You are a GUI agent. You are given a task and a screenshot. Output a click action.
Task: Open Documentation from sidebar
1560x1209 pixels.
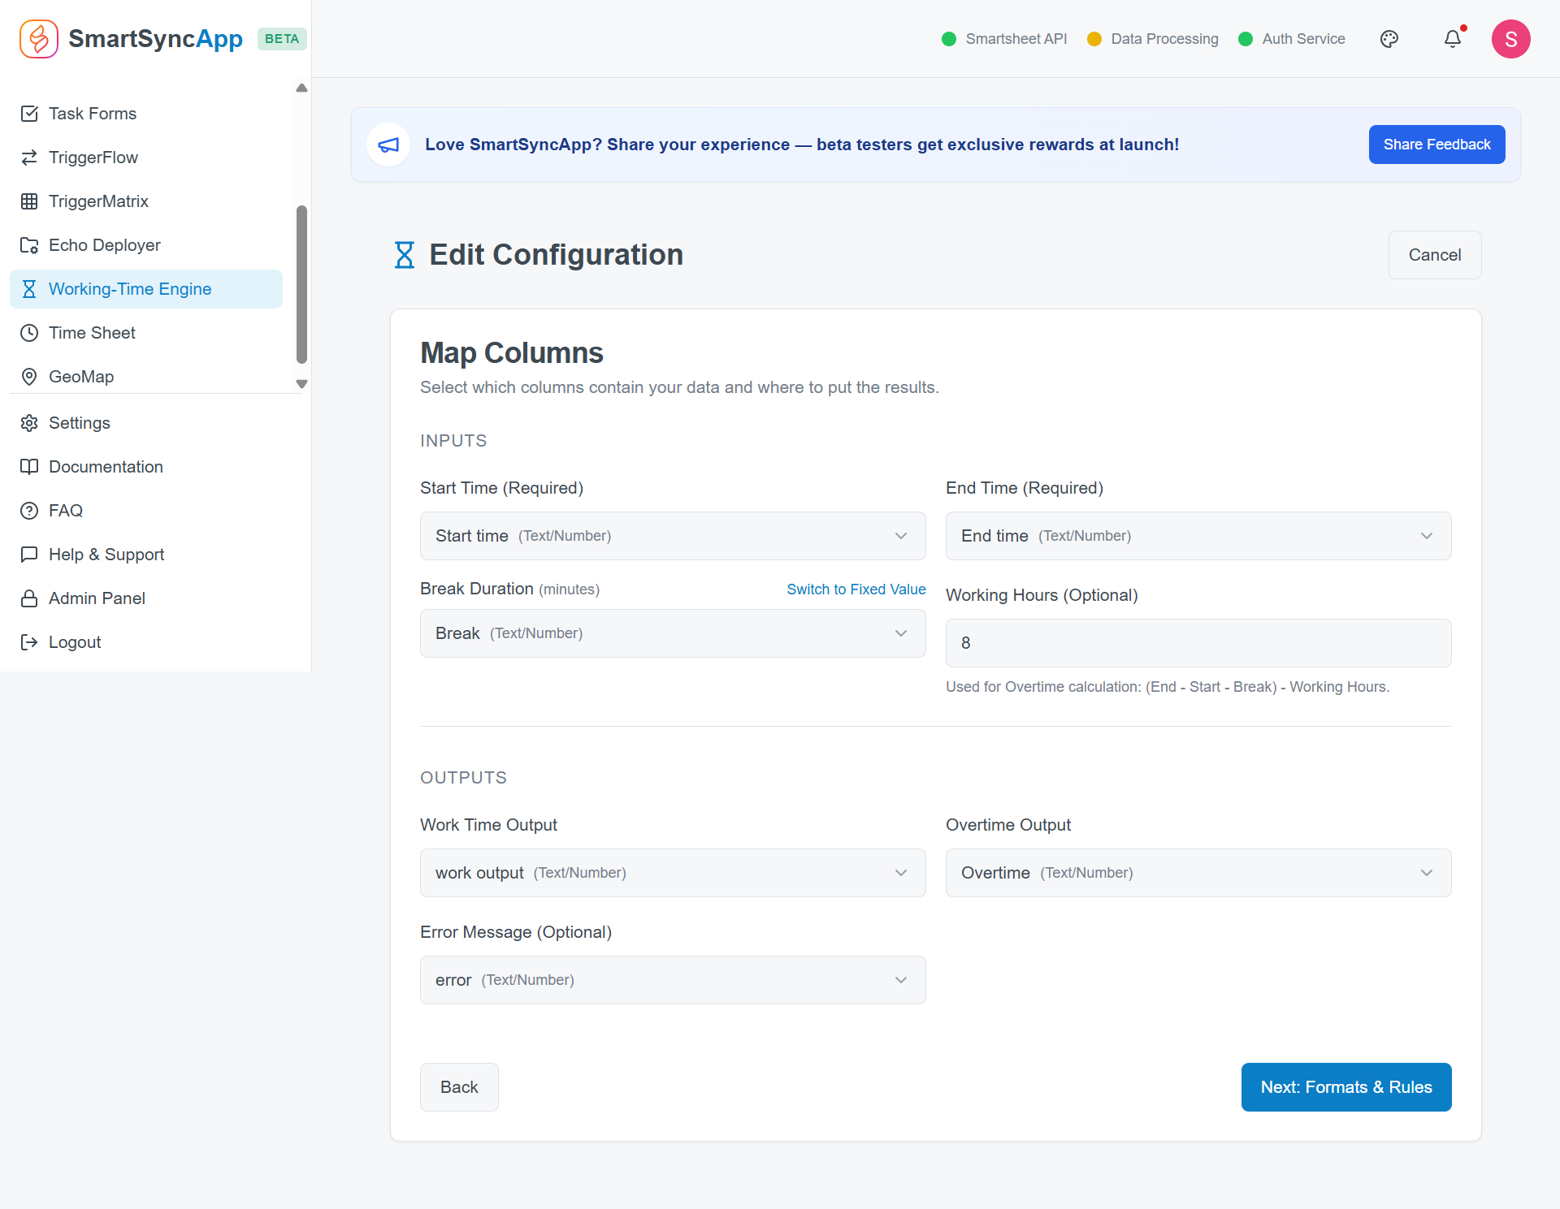tap(146, 467)
